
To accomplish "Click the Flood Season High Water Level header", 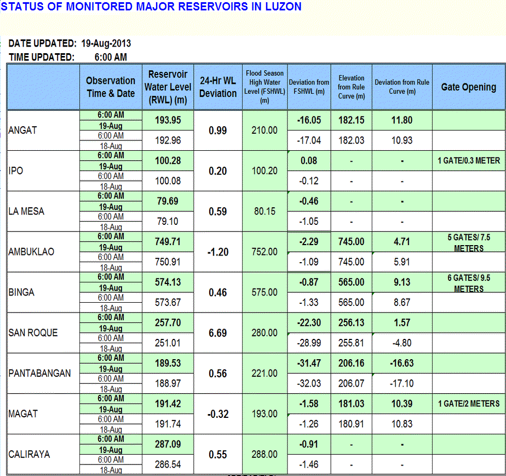I will (264, 87).
